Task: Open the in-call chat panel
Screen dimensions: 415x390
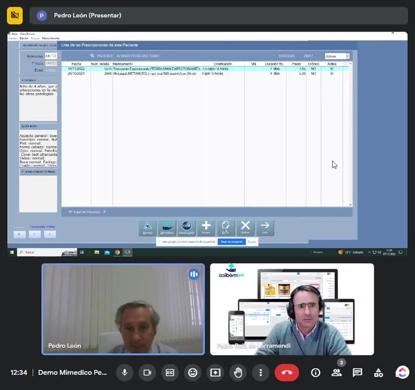Action: point(358,373)
